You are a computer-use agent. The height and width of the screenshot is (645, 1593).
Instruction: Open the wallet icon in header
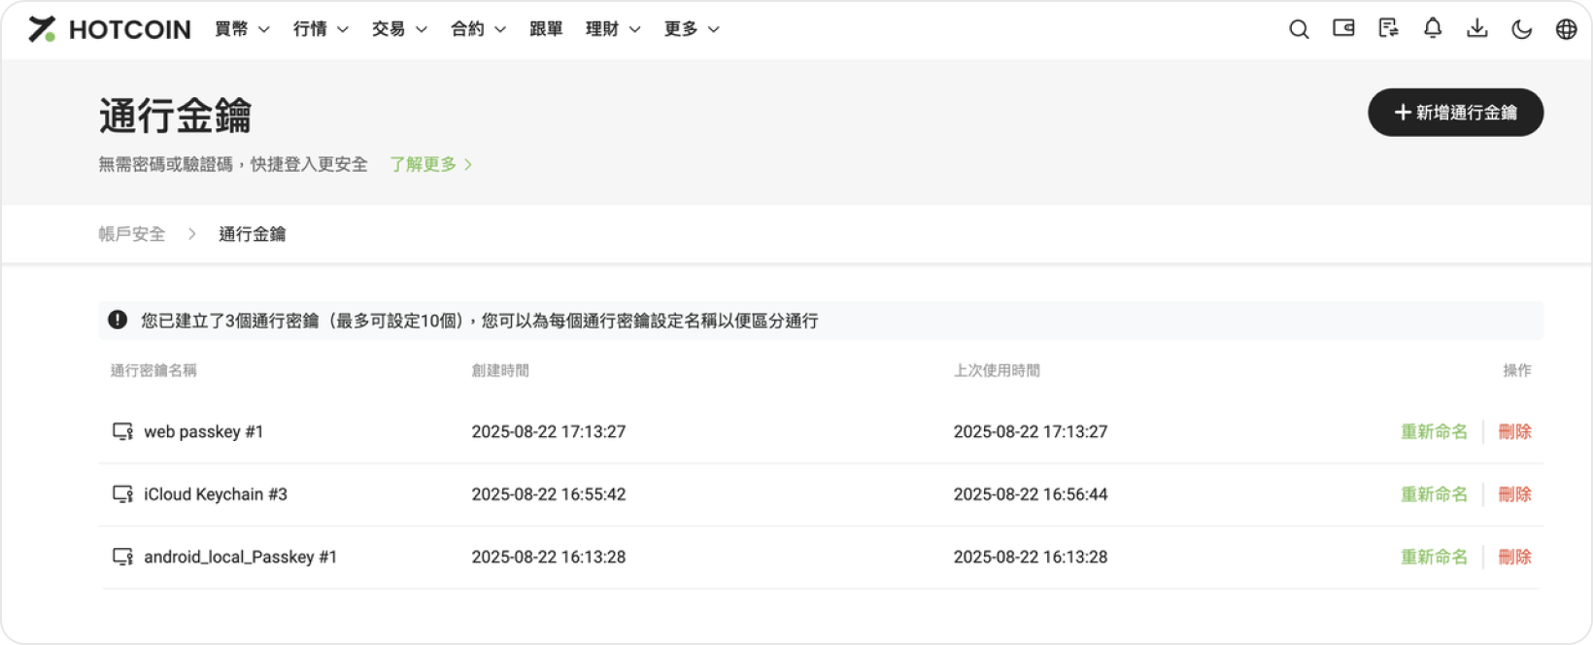[x=1343, y=28]
